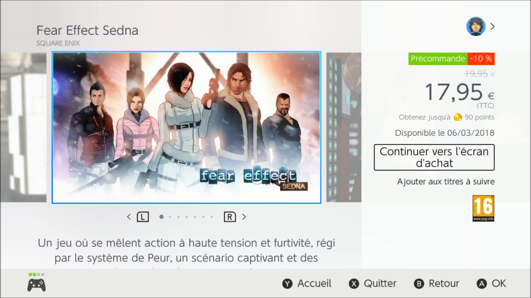This screenshot has height=298, width=531.
Task: Go to next screenshot with R button
Action: tap(230, 217)
